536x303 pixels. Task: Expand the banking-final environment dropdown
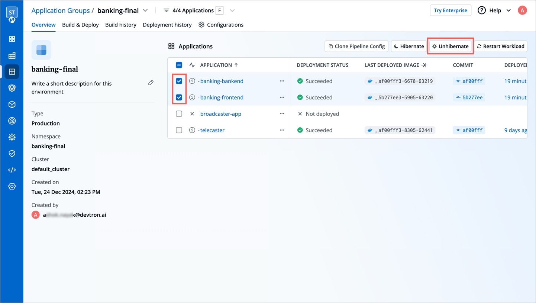145,10
